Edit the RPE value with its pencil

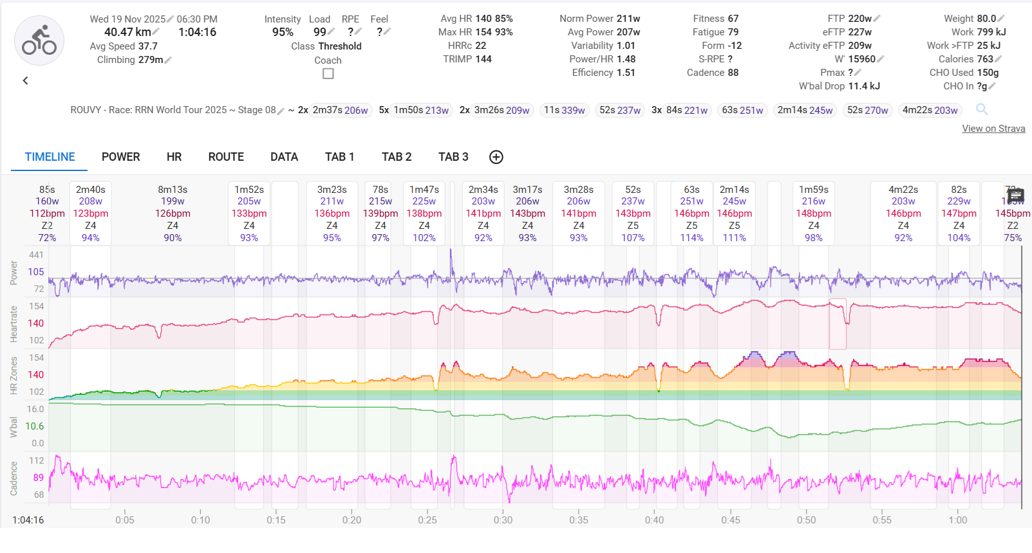pyautogui.click(x=358, y=32)
